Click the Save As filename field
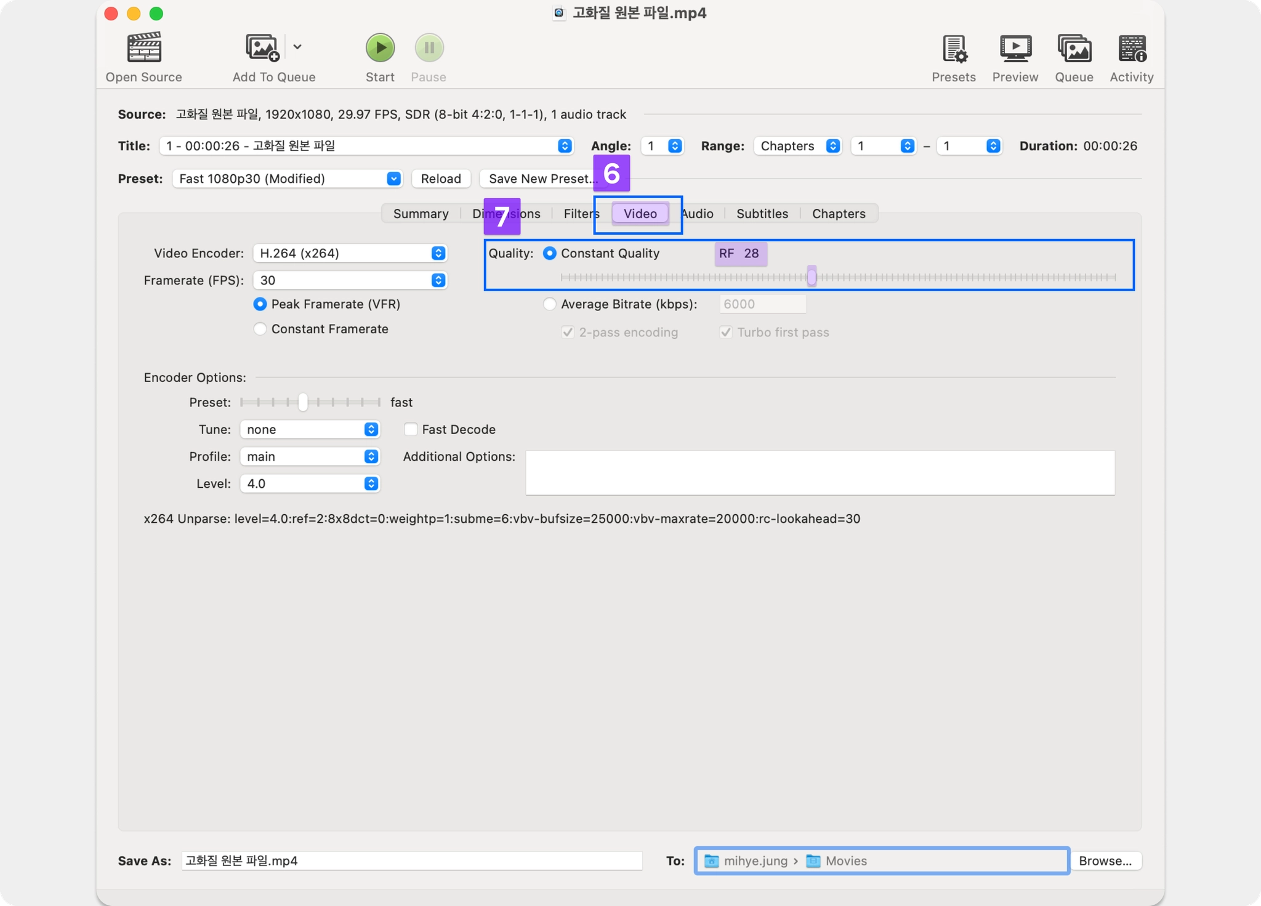 click(411, 860)
